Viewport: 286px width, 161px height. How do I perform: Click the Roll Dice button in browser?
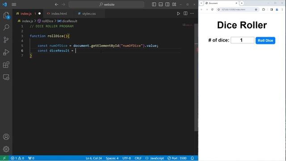(x=265, y=41)
